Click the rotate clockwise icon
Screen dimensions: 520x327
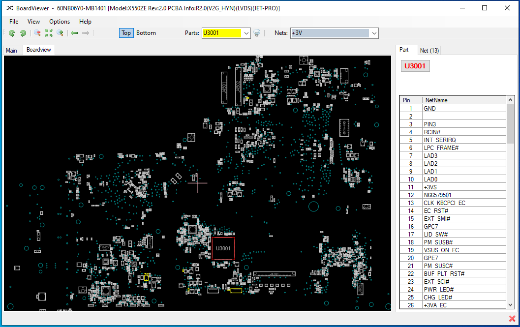point(23,33)
